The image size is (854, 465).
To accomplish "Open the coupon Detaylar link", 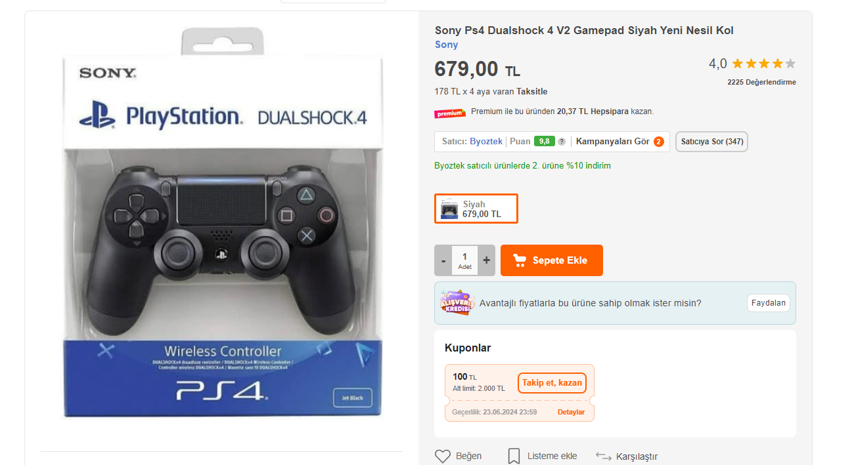I will click(571, 412).
